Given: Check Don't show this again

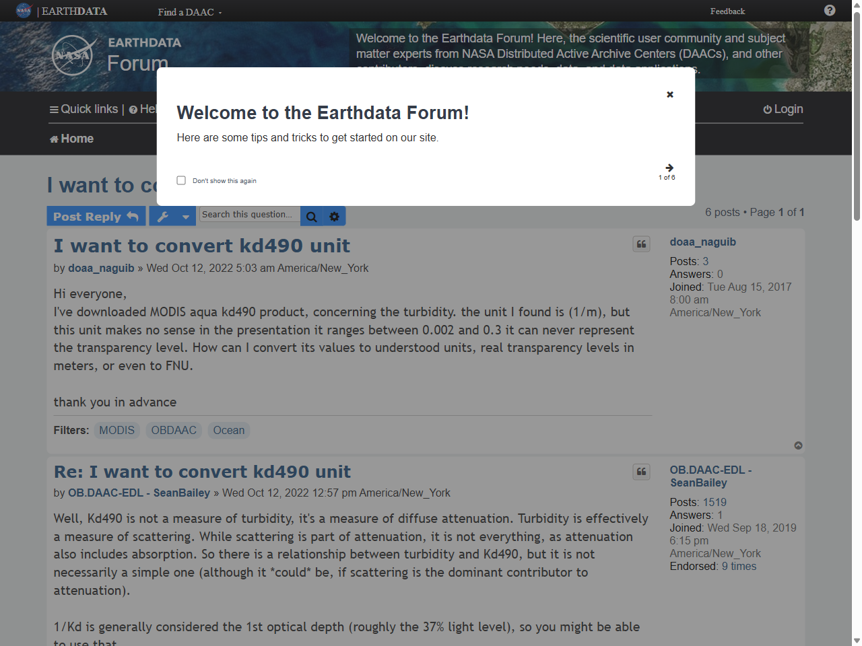Looking at the screenshot, I should tap(181, 180).
